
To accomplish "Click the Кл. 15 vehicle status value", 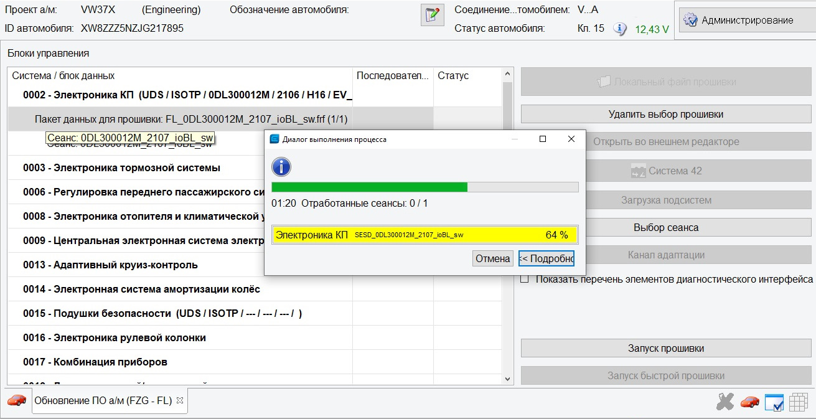I will (x=591, y=28).
